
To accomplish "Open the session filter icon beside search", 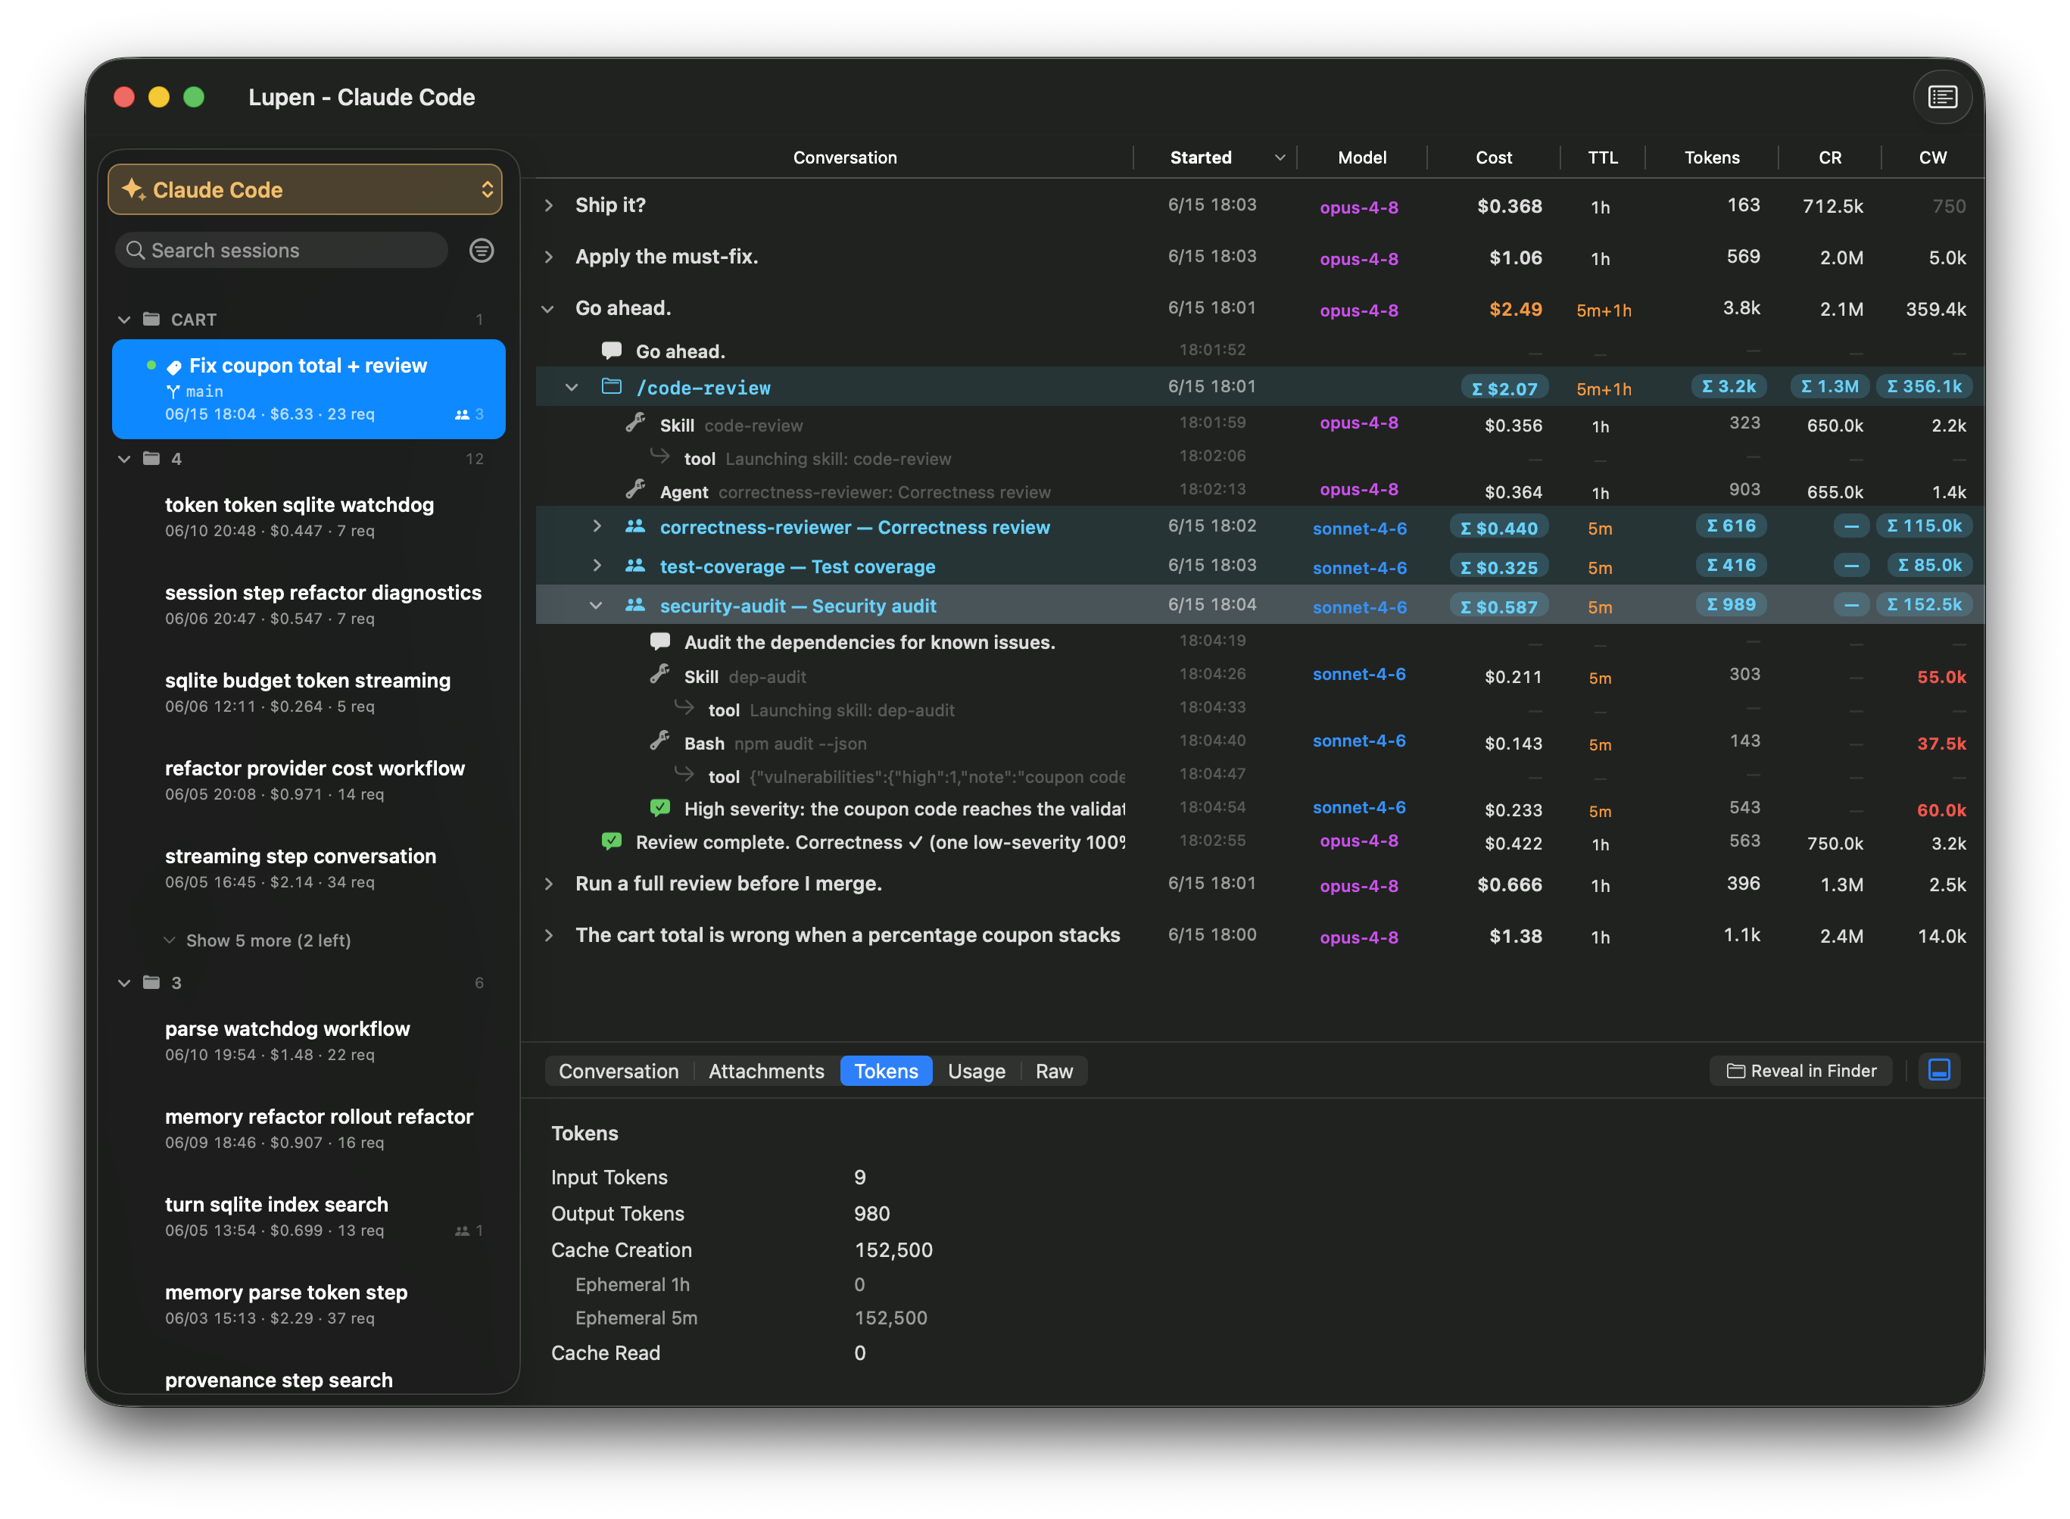I will coord(482,250).
